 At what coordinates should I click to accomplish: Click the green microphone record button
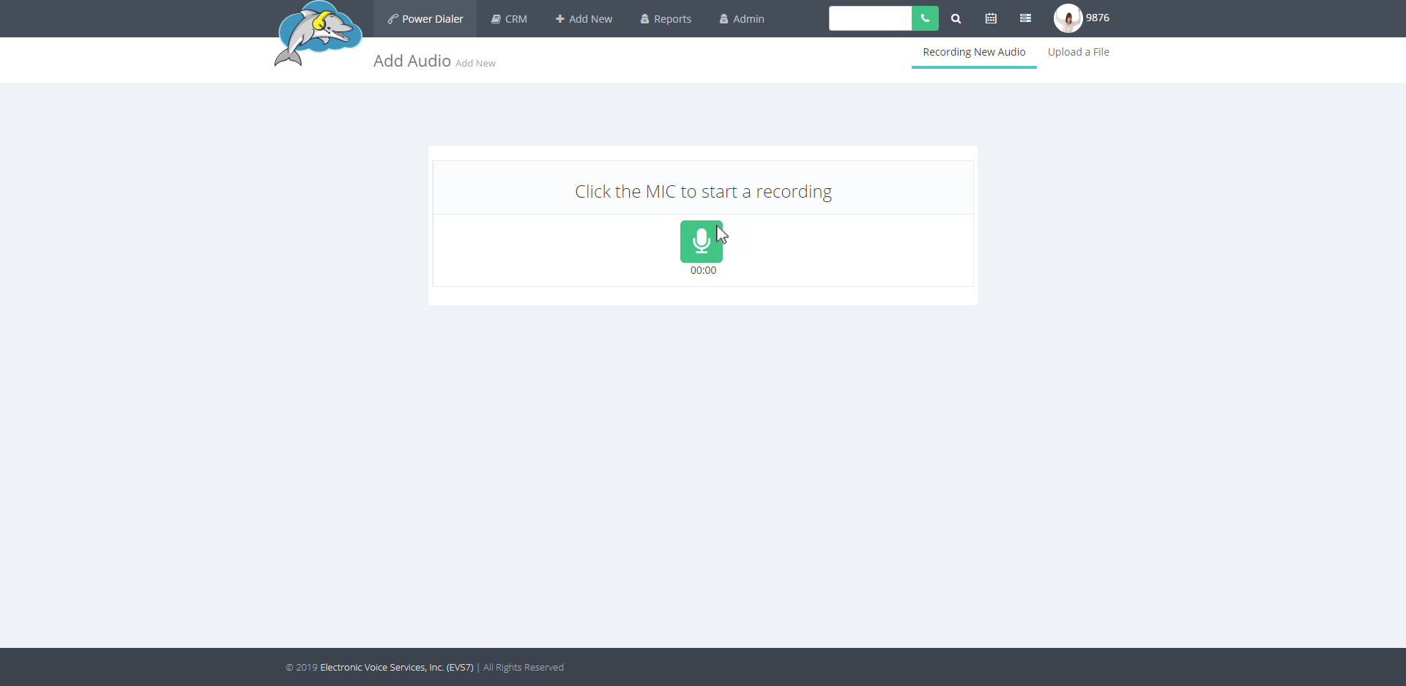702,242
